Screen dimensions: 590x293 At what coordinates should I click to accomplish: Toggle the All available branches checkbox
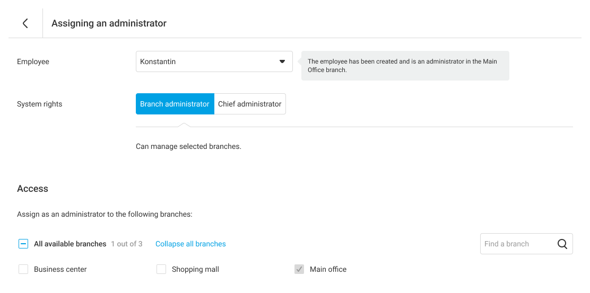pyautogui.click(x=23, y=244)
